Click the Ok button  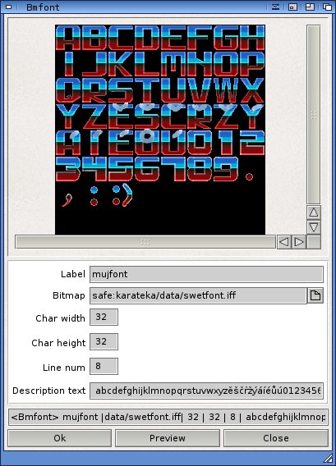pos(59,438)
